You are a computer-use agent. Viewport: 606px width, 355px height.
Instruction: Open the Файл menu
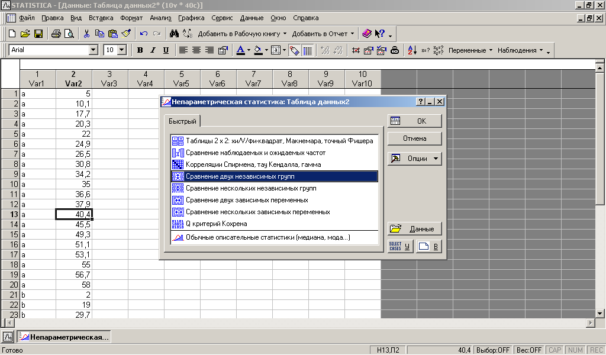27,18
